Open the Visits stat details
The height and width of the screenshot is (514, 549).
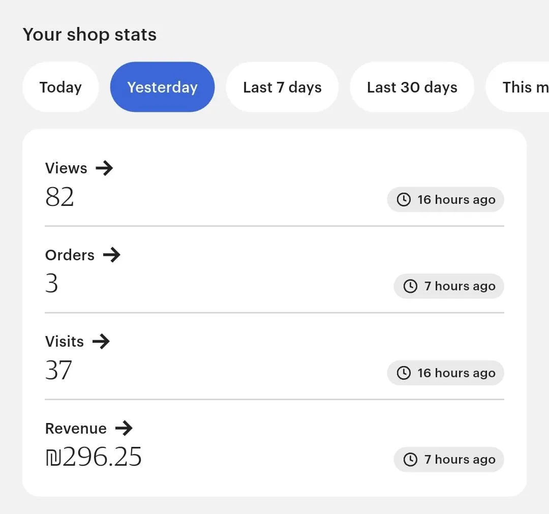click(x=65, y=341)
